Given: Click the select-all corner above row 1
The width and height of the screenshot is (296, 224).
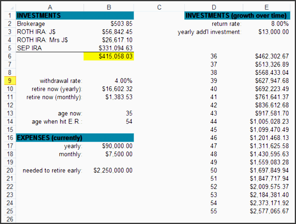Looking at the screenshot, I should 8,7.
